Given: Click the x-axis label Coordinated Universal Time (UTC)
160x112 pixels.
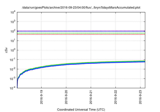Looking at the screenshot, I should click(81, 109).
